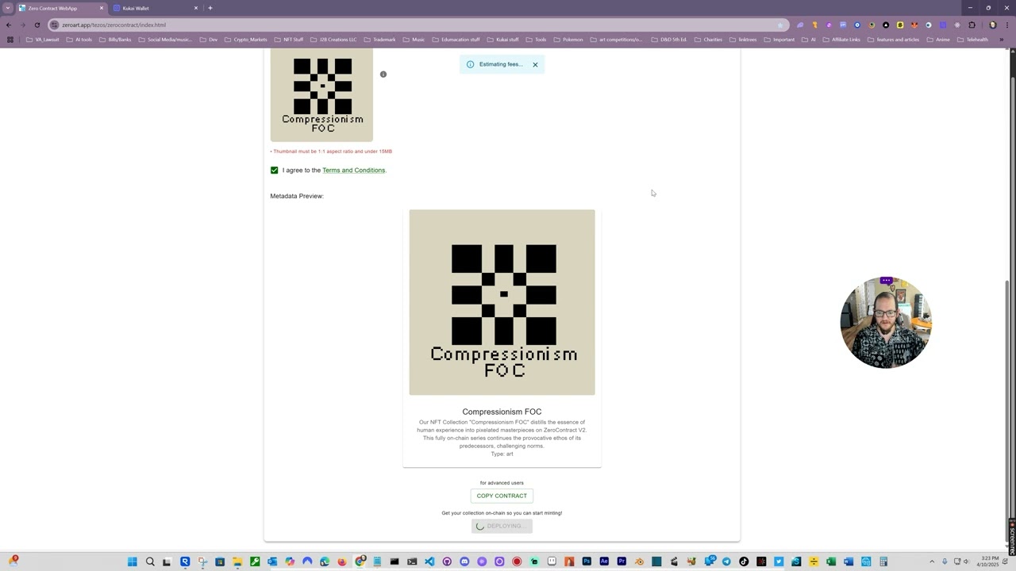Click the COPY CONTRACT button
Viewport: 1016px width, 571px height.
point(502,496)
